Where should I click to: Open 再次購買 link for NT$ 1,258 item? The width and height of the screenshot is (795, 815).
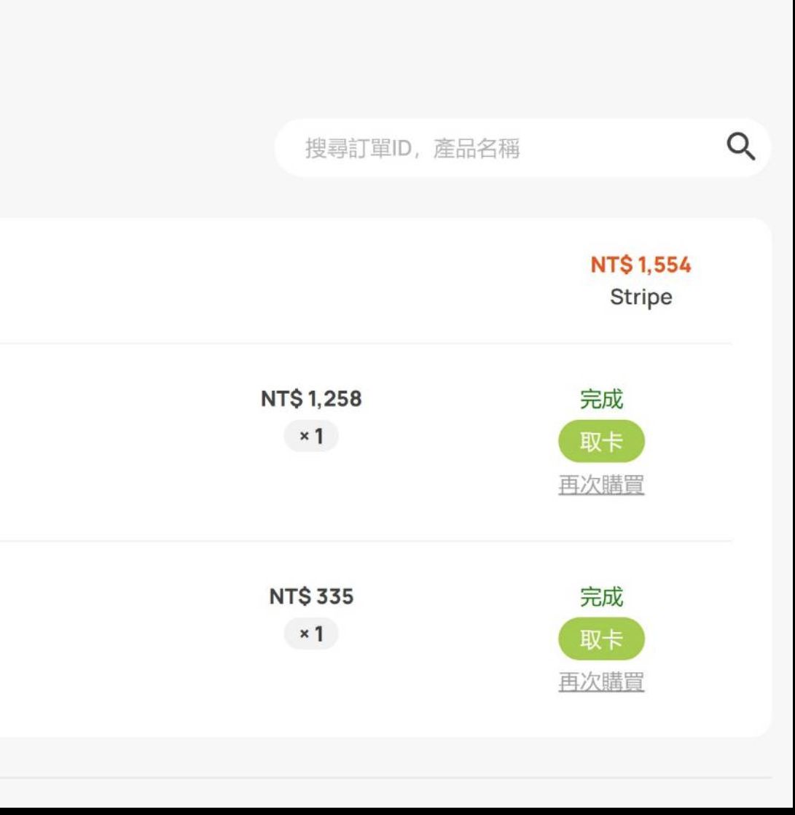[x=601, y=485]
